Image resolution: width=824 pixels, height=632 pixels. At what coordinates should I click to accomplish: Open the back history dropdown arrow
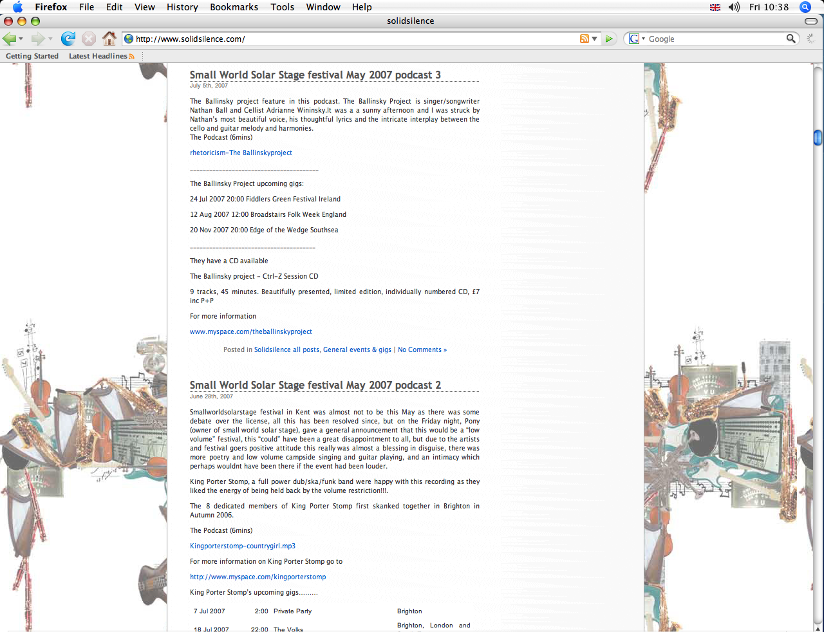(x=21, y=39)
